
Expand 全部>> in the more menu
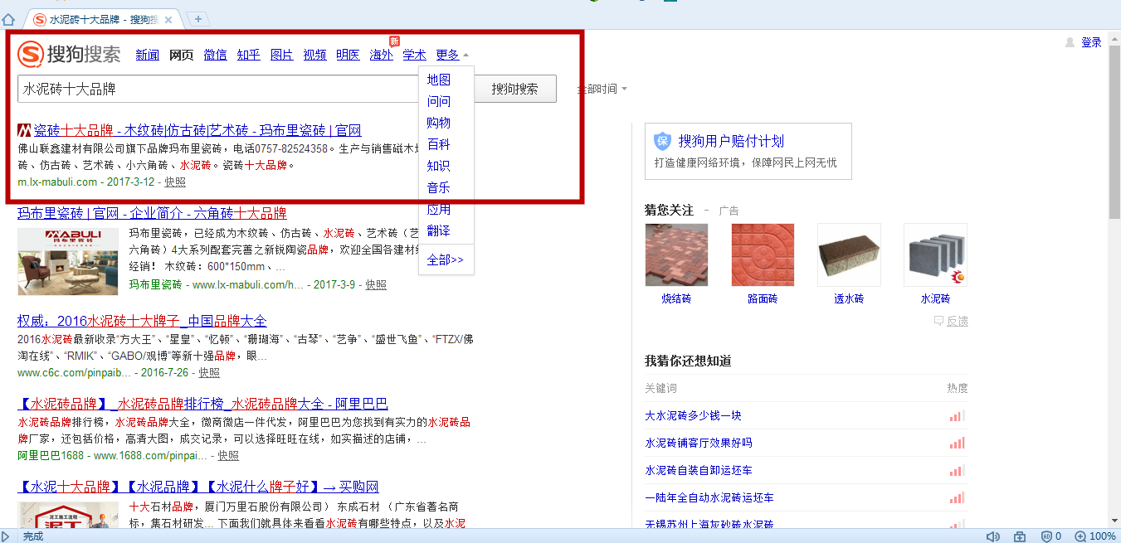tap(445, 259)
